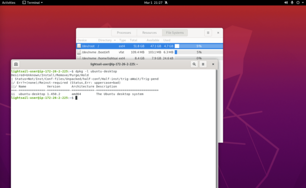306x188 pixels.
Task: Click the 4.7 GB used value
Action: click(169, 46)
